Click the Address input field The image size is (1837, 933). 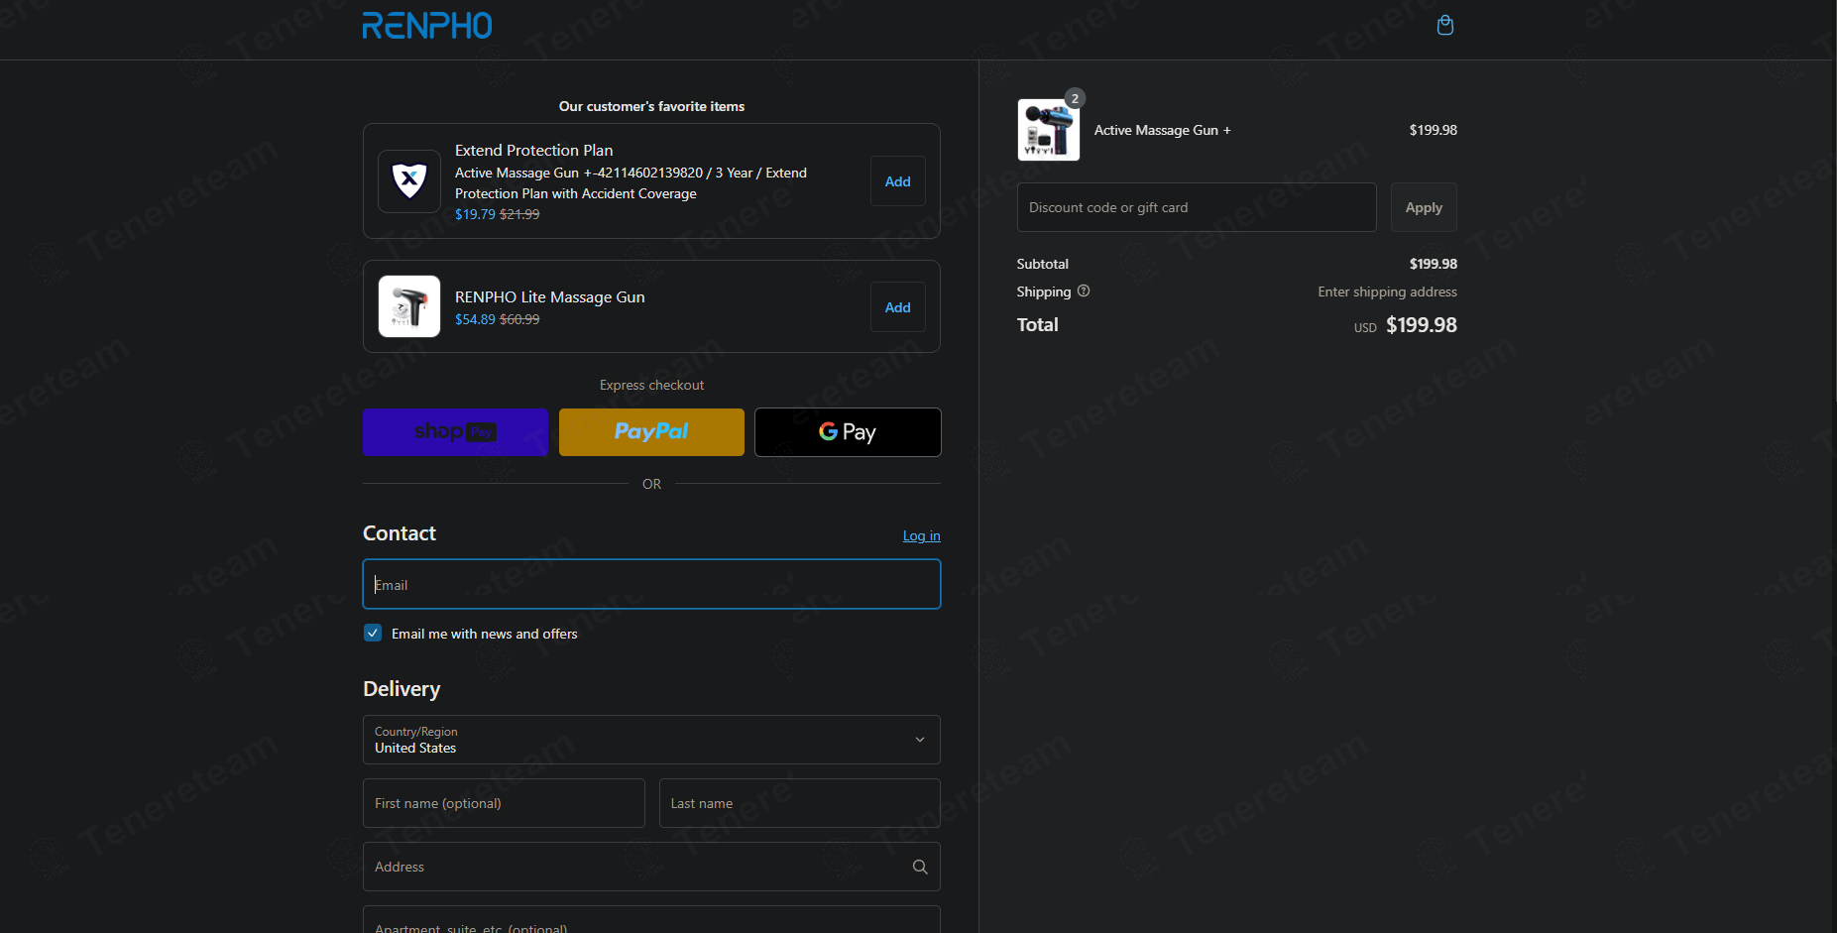click(x=651, y=867)
